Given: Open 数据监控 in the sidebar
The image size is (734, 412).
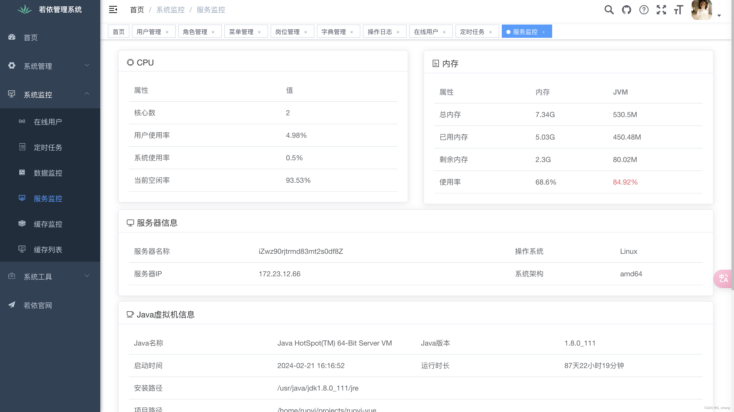Looking at the screenshot, I should (x=48, y=173).
